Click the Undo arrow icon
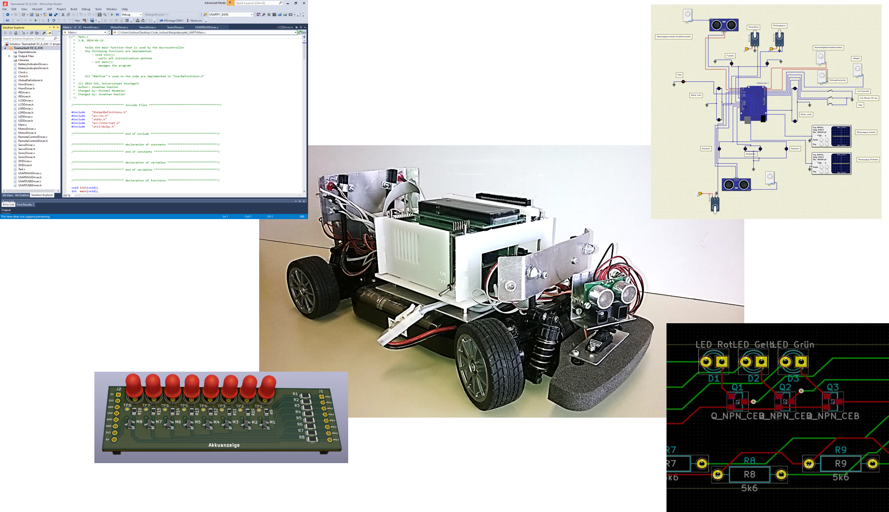 pos(81,15)
